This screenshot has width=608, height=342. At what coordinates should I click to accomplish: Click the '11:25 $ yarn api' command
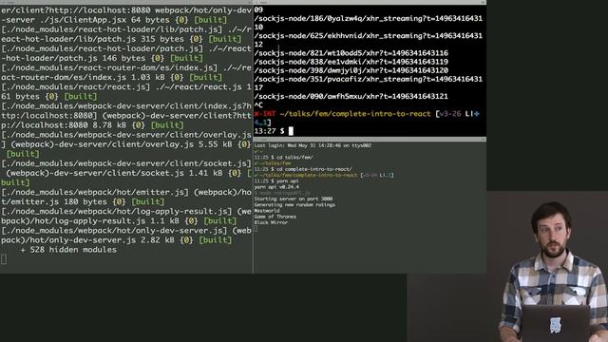(276, 181)
